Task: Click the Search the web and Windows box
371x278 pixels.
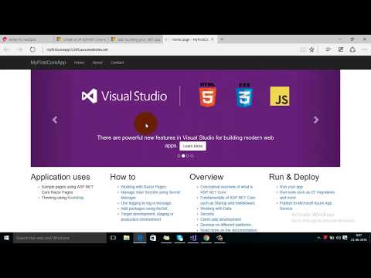Action: click(x=60, y=238)
